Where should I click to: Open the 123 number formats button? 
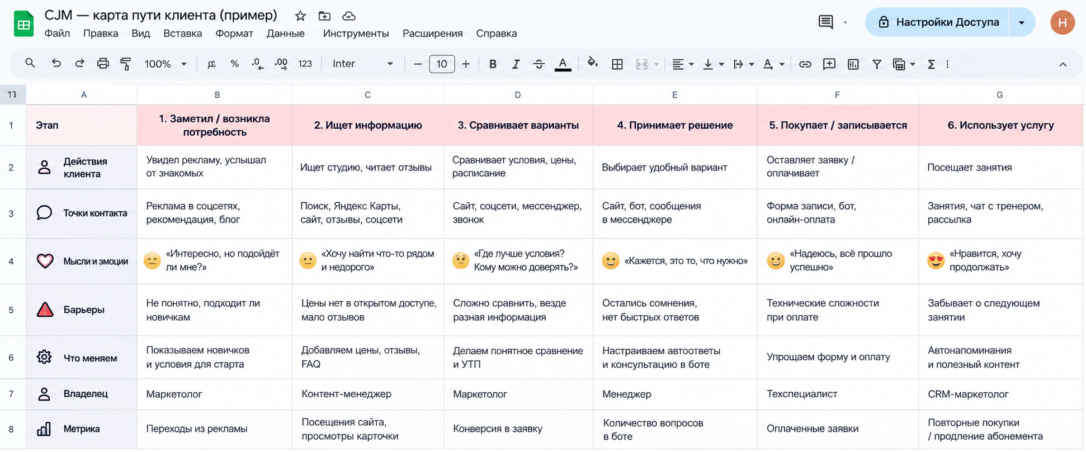pyautogui.click(x=305, y=64)
